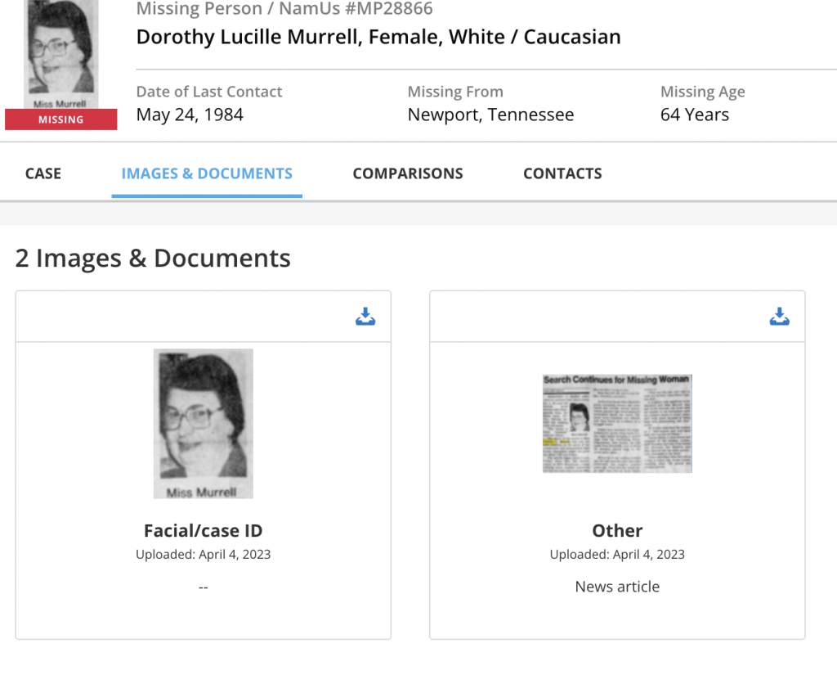
Task: Switch to the COMPARISONS tab
Action: [408, 173]
